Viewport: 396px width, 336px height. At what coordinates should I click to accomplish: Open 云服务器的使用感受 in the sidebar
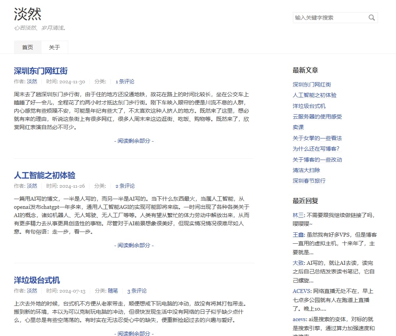[317, 117]
